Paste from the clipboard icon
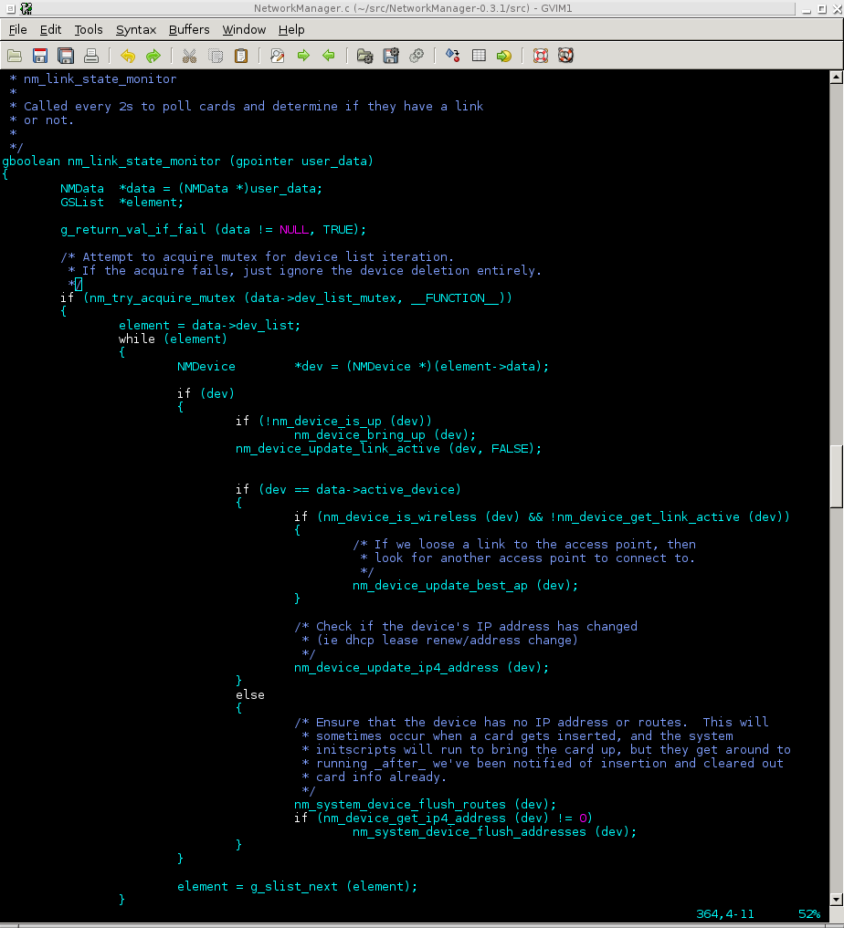 pyautogui.click(x=241, y=56)
